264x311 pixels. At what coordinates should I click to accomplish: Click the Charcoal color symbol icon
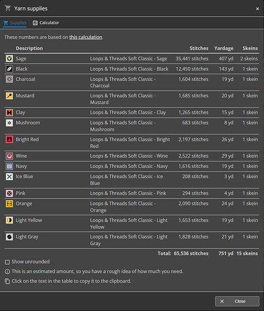9,79
